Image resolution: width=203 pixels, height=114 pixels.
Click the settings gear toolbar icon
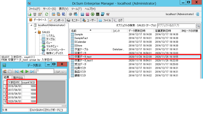(70, 14)
